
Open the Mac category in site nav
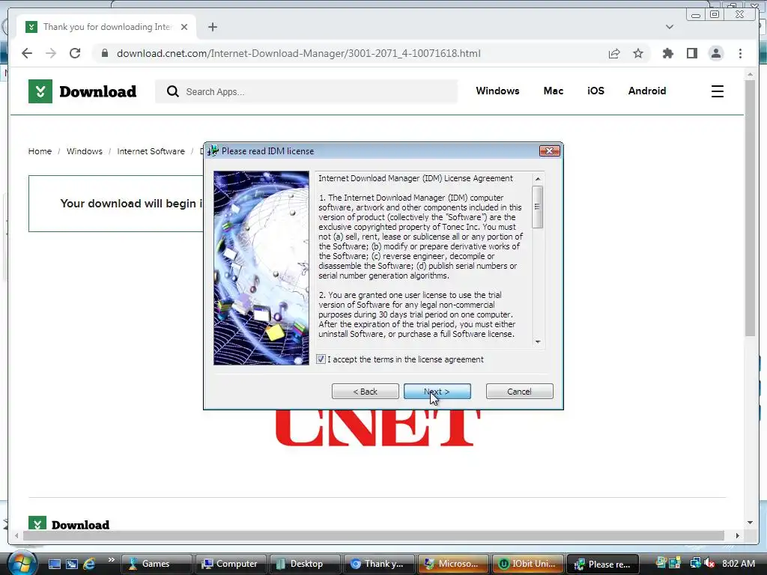pyautogui.click(x=554, y=91)
